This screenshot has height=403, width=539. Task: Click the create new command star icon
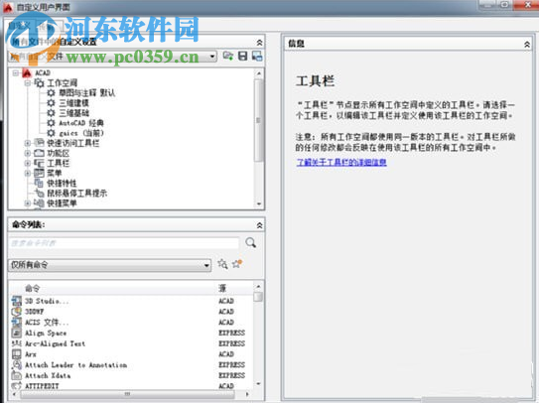[237, 264]
